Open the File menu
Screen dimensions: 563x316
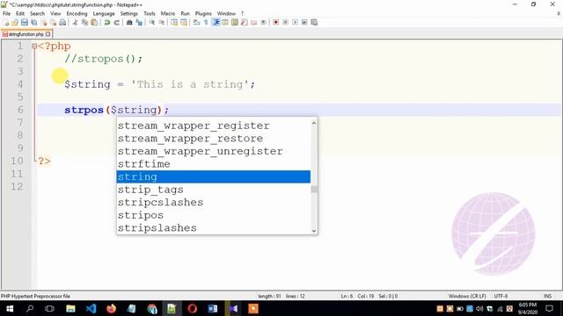6,14
